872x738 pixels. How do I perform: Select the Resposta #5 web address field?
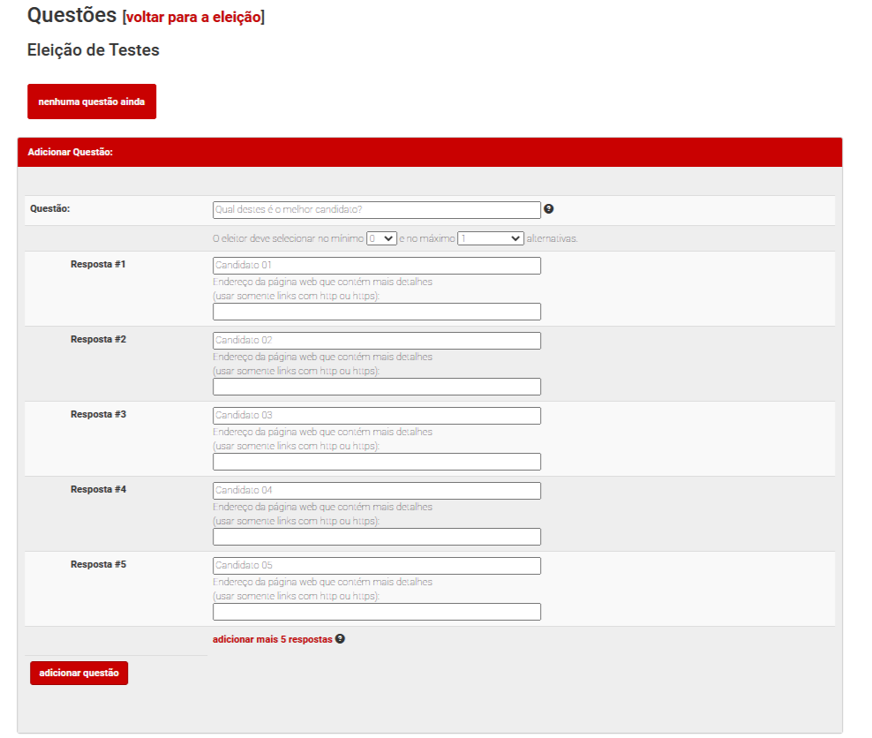pyautogui.click(x=376, y=612)
